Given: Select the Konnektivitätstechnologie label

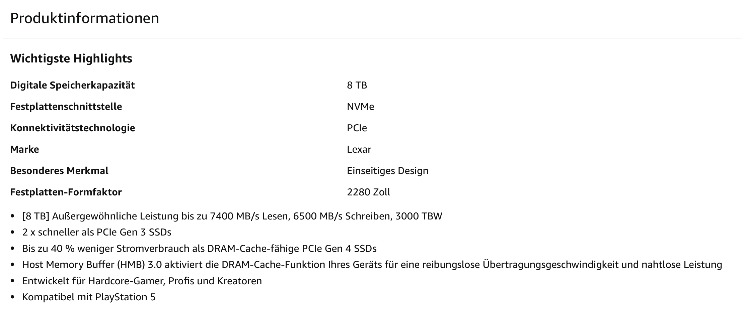Looking at the screenshot, I should pyautogui.click(x=73, y=128).
